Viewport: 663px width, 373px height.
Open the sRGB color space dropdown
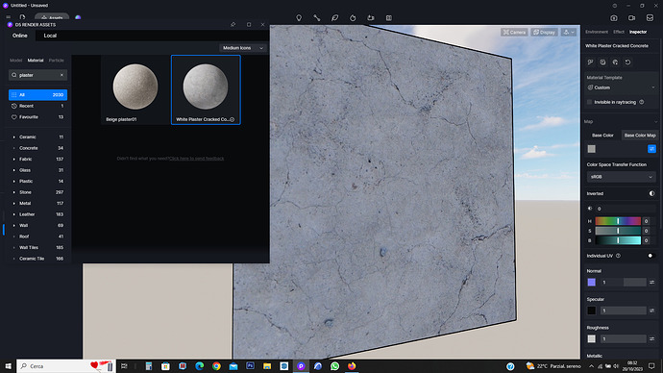pos(621,177)
